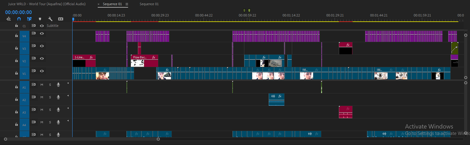Select the 1-Line clip on V2
The image size is (470, 145).
[84, 61]
